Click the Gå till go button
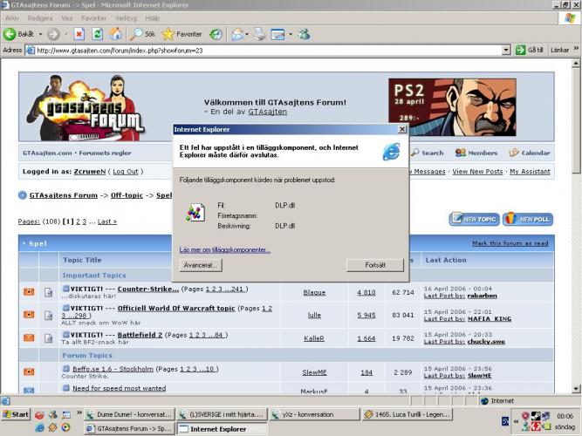This screenshot has height=436, width=582. pos(530,50)
